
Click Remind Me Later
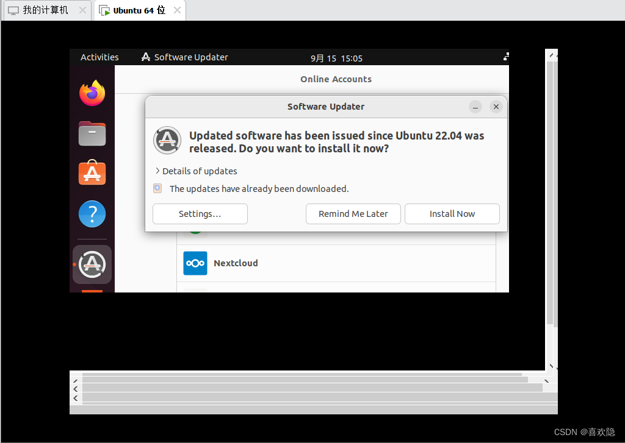pos(353,214)
